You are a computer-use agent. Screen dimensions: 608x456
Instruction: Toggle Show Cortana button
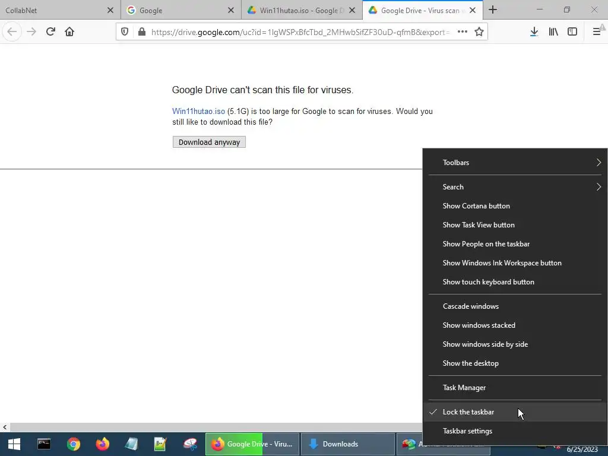click(515, 206)
